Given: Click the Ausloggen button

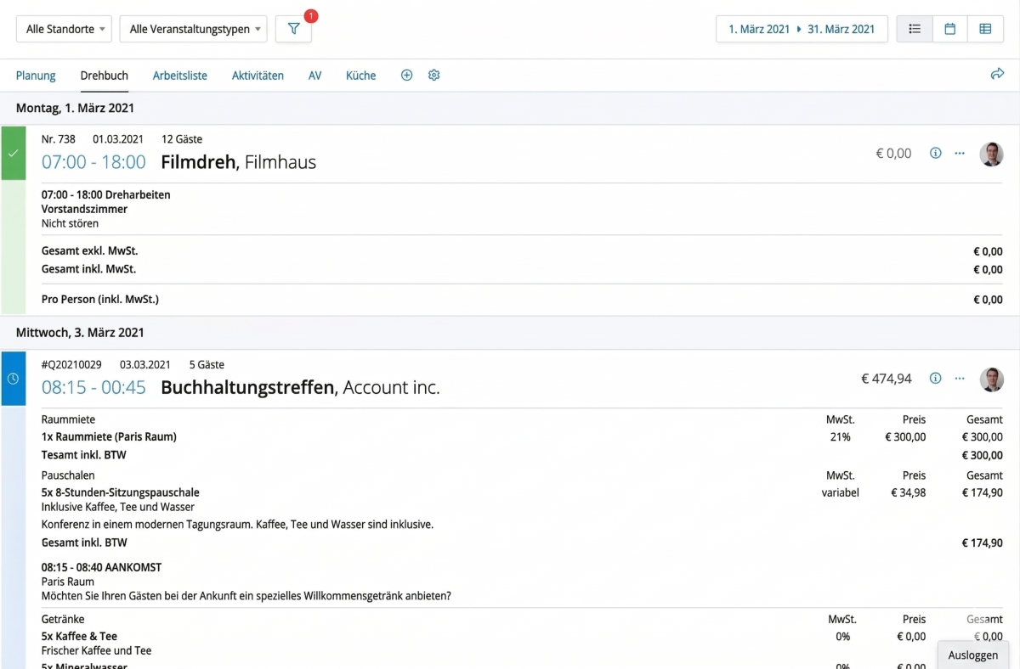Looking at the screenshot, I should (x=972, y=655).
